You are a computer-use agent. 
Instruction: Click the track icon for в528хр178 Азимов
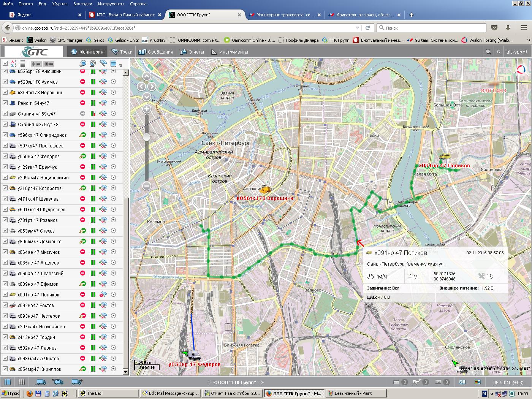point(103,82)
